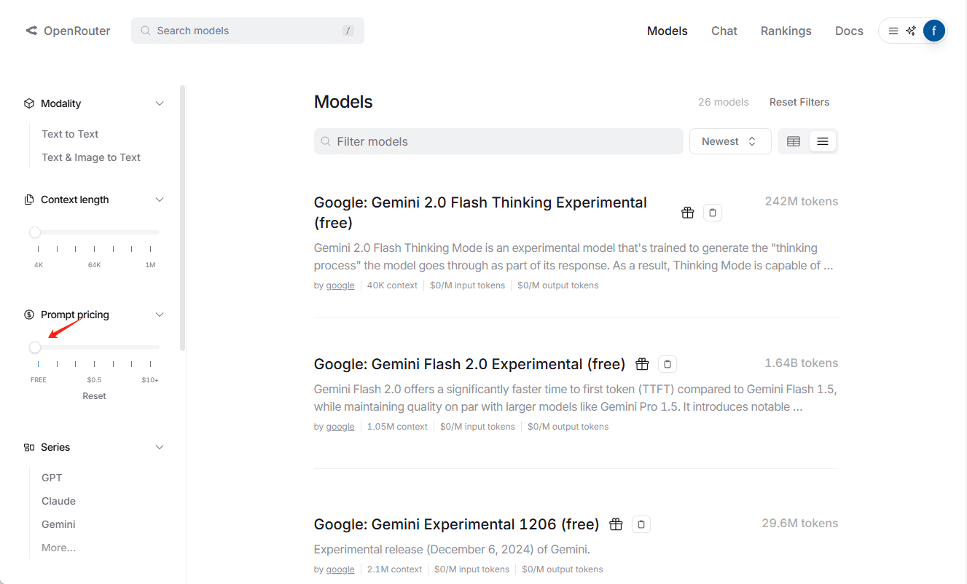Viewport: 967px width, 584px height.
Task: Open Gemini Experimental 1206 title
Action: [456, 524]
